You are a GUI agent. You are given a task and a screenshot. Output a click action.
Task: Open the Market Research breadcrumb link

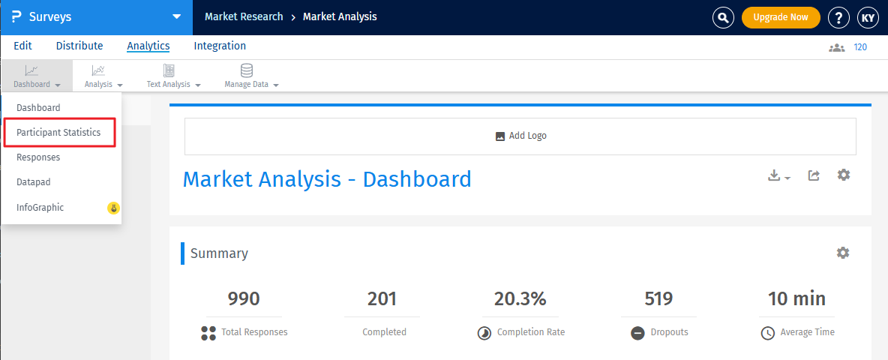point(244,17)
